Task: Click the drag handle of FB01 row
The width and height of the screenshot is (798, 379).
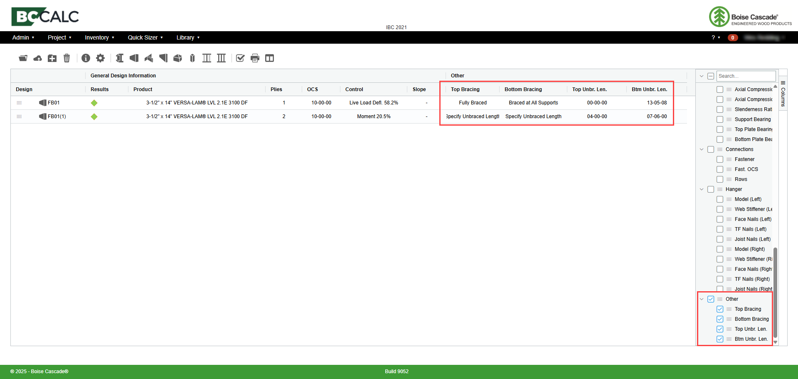Action: (19, 103)
